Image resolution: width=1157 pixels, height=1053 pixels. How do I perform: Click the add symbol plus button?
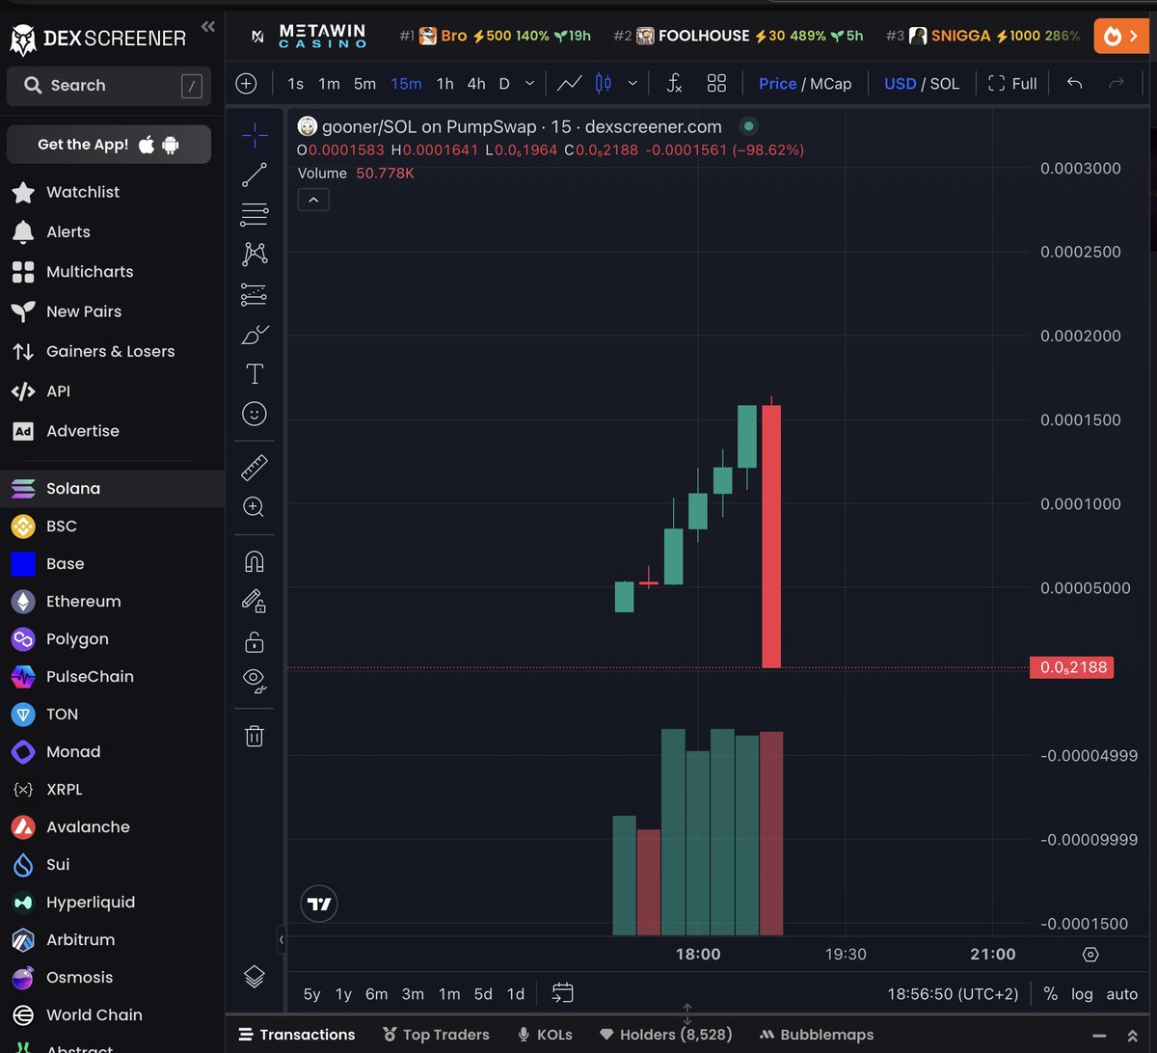pos(247,84)
